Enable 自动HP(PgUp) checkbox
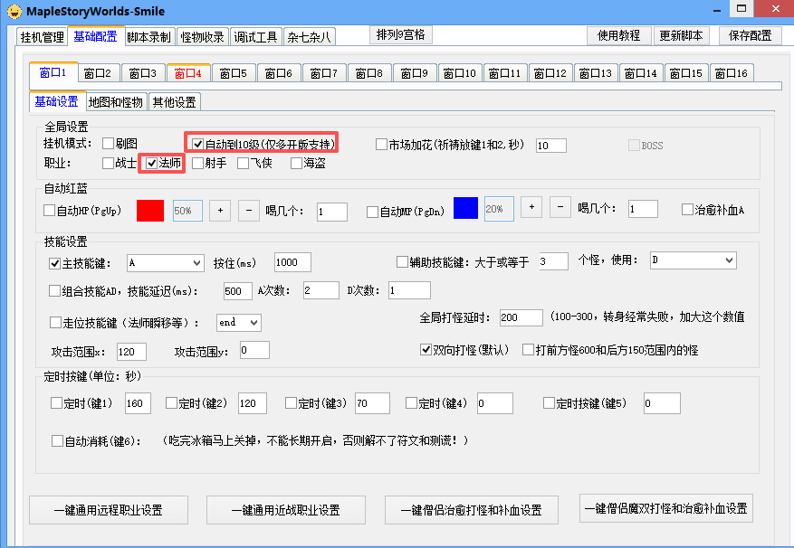The height and width of the screenshot is (548, 794). (49, 210)
